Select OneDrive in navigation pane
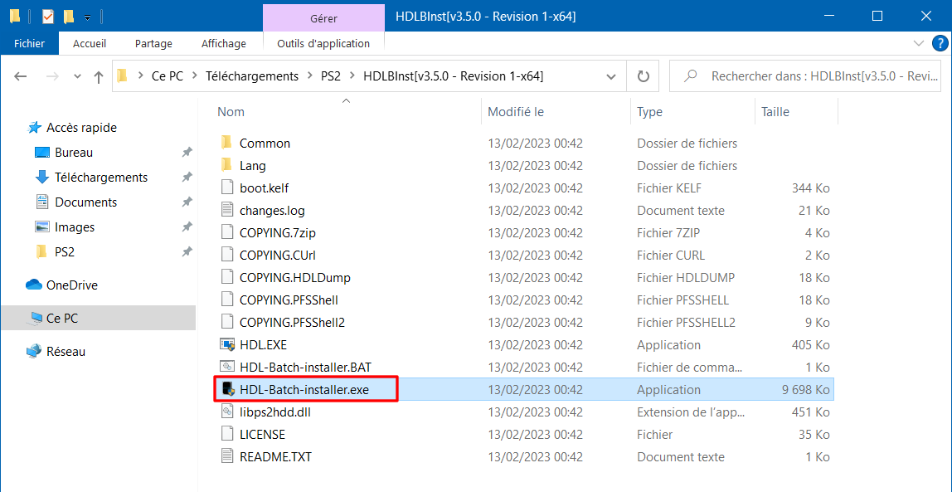Screen dimensions: 952x492 pos(71,285)
